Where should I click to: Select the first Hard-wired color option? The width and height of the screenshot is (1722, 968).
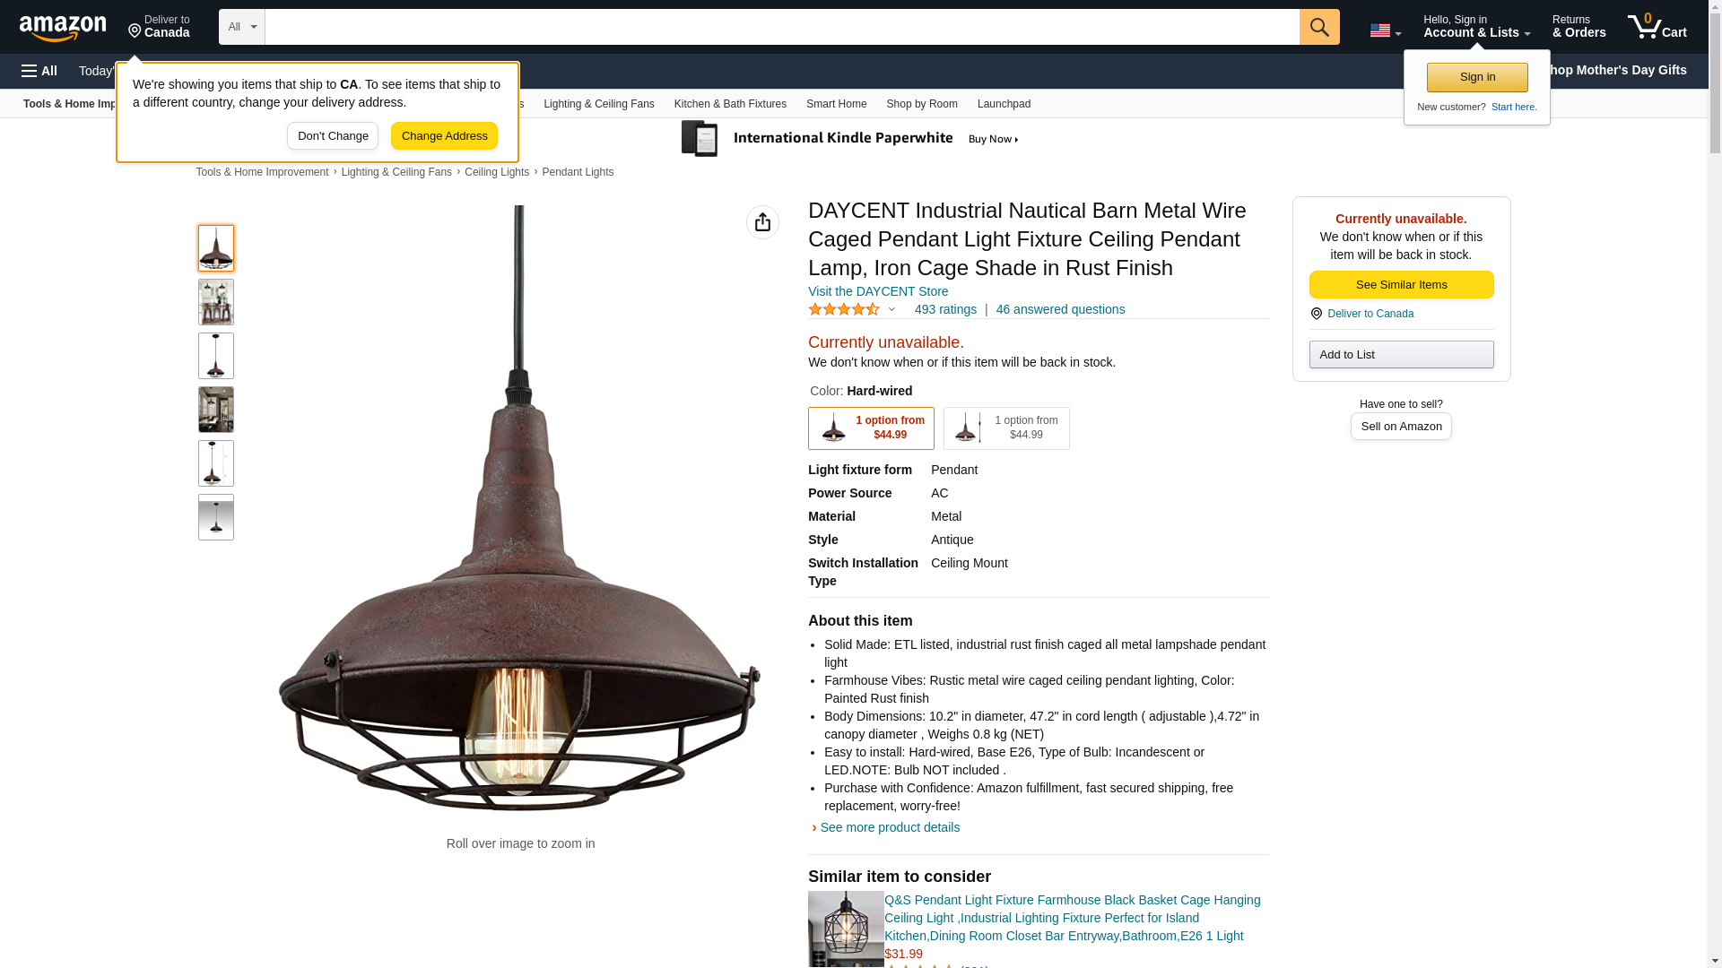click(871, 428)
